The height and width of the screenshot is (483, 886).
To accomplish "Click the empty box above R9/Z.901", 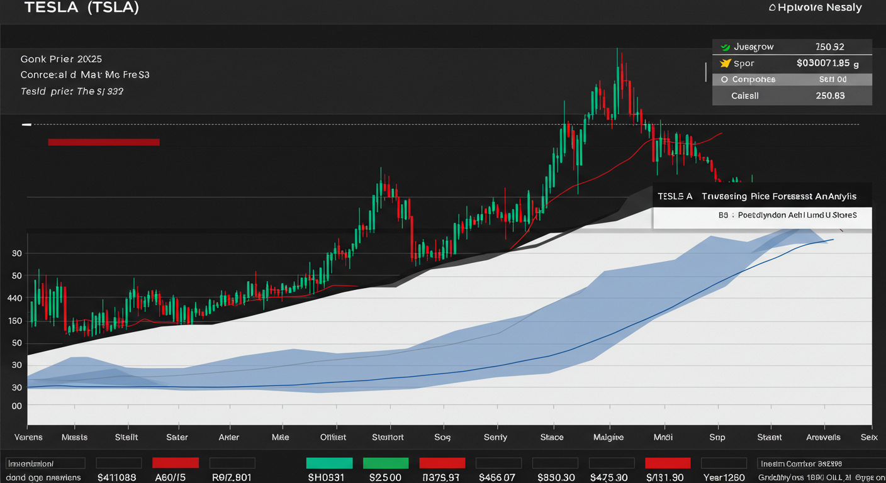I will pos(232,463).
